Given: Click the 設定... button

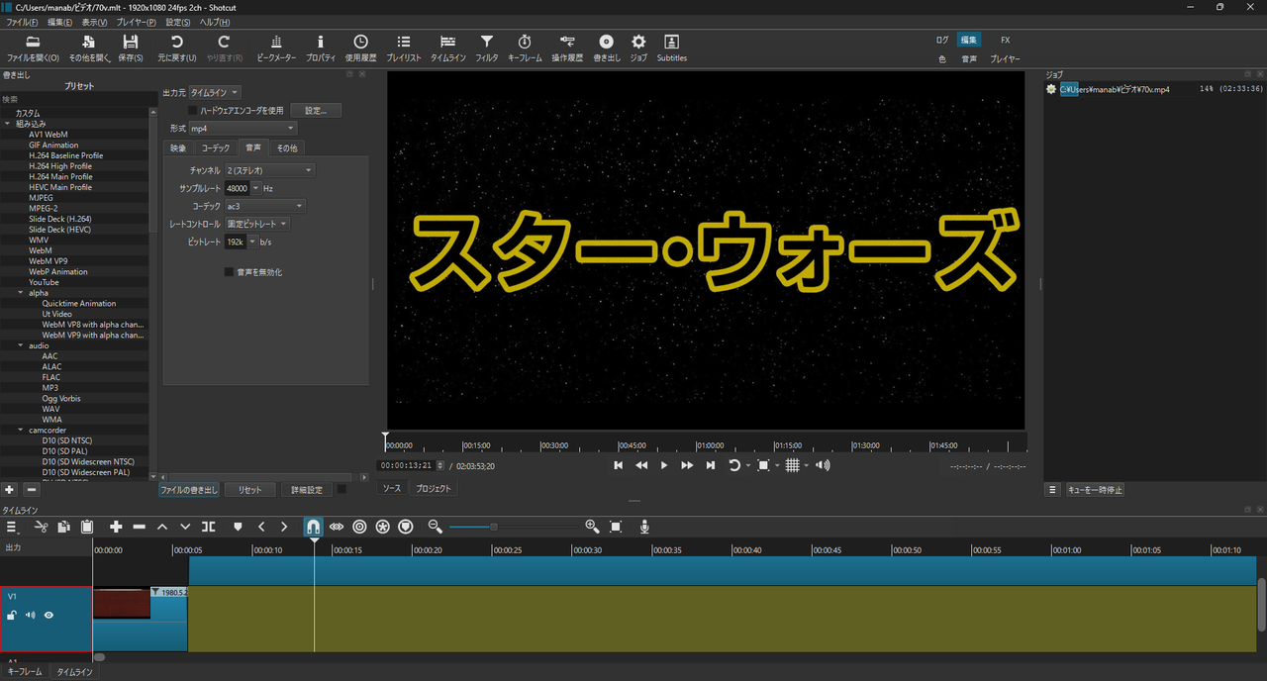Looking at the screenshot, I should click(x=316, y=111).
